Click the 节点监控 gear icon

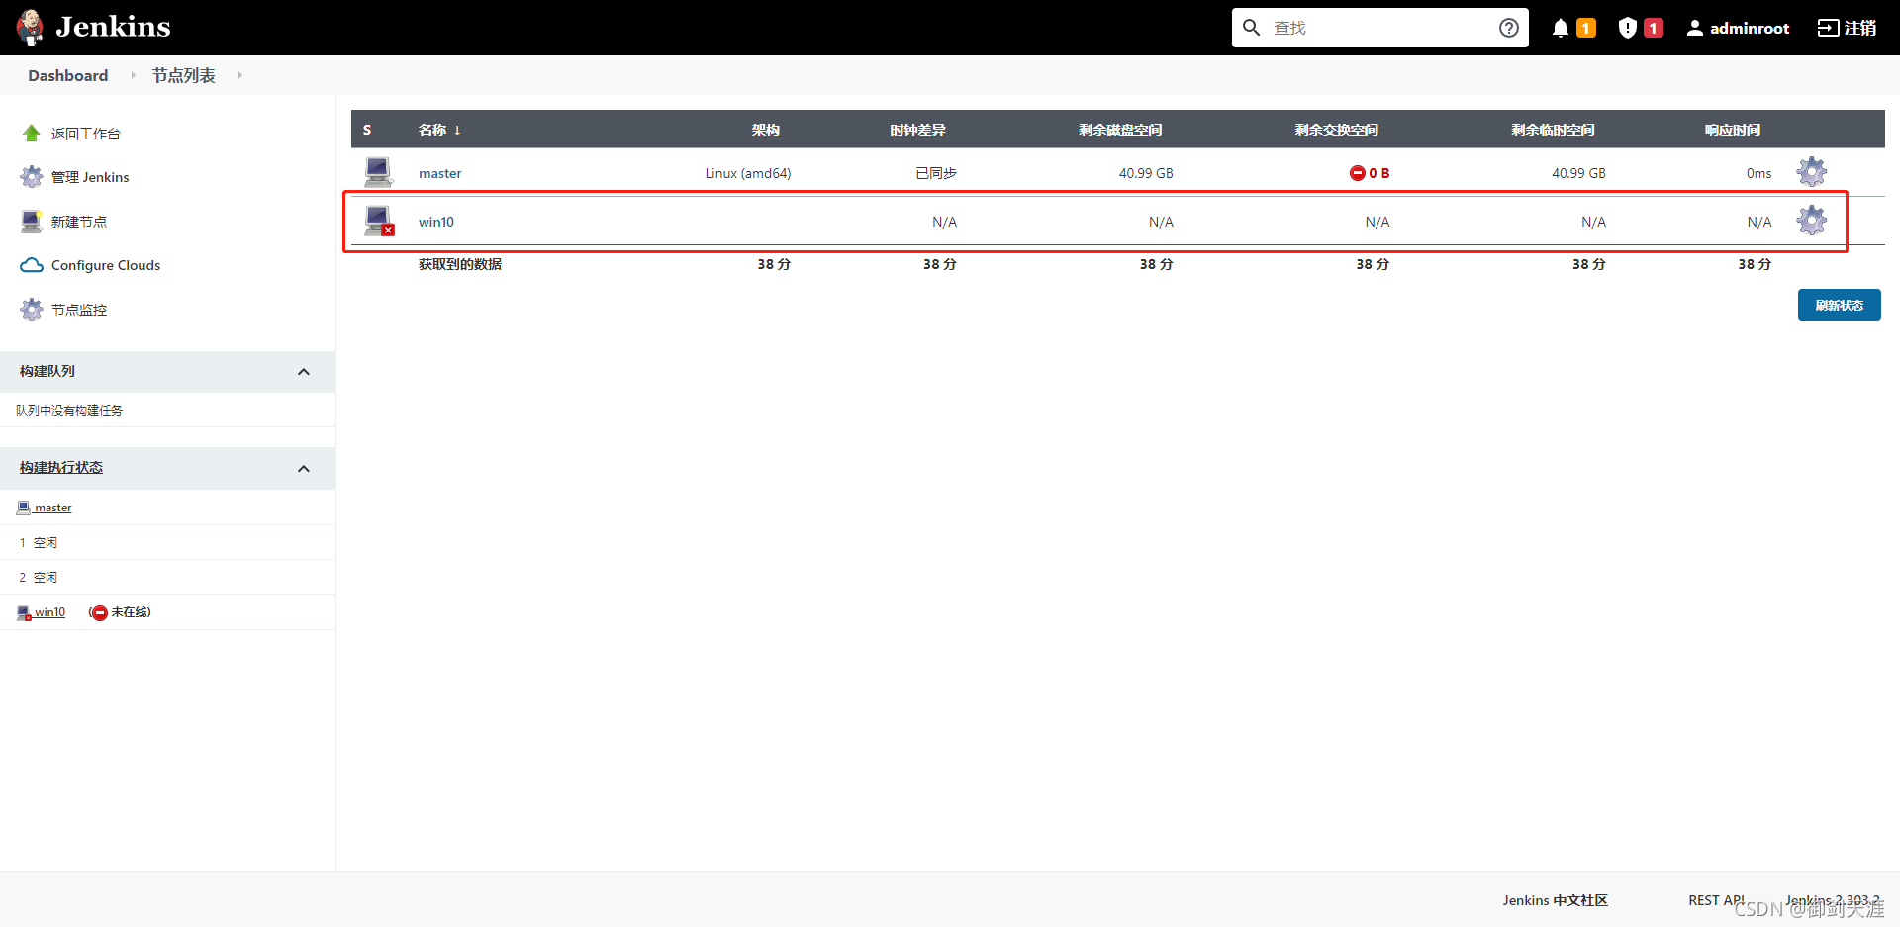coord(32,310)
